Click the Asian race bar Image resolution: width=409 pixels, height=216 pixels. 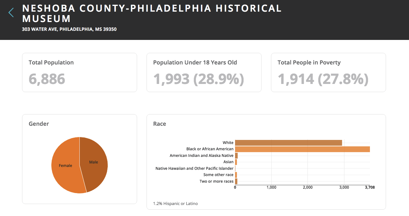[x=236, y=162]
